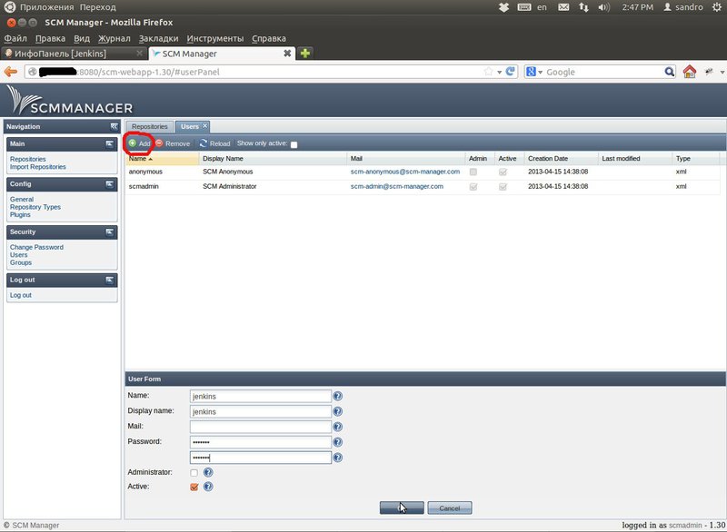Open help for the Display name field
This screenshot has height=532, width=727.
pos(337,411)
